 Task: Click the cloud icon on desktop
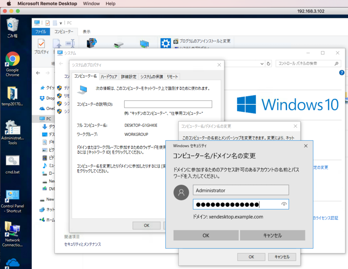click(13, 263)
